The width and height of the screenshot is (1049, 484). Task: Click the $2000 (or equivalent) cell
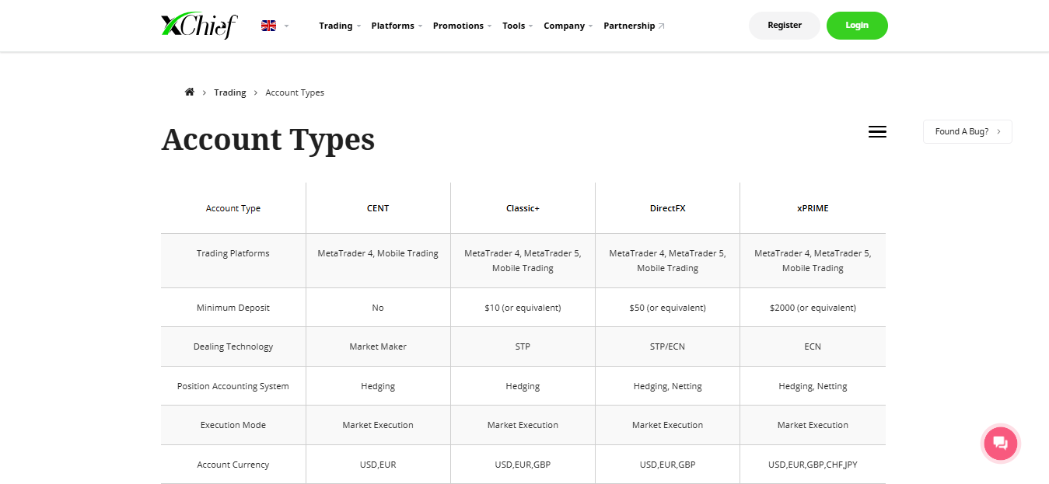pos(813,308)
